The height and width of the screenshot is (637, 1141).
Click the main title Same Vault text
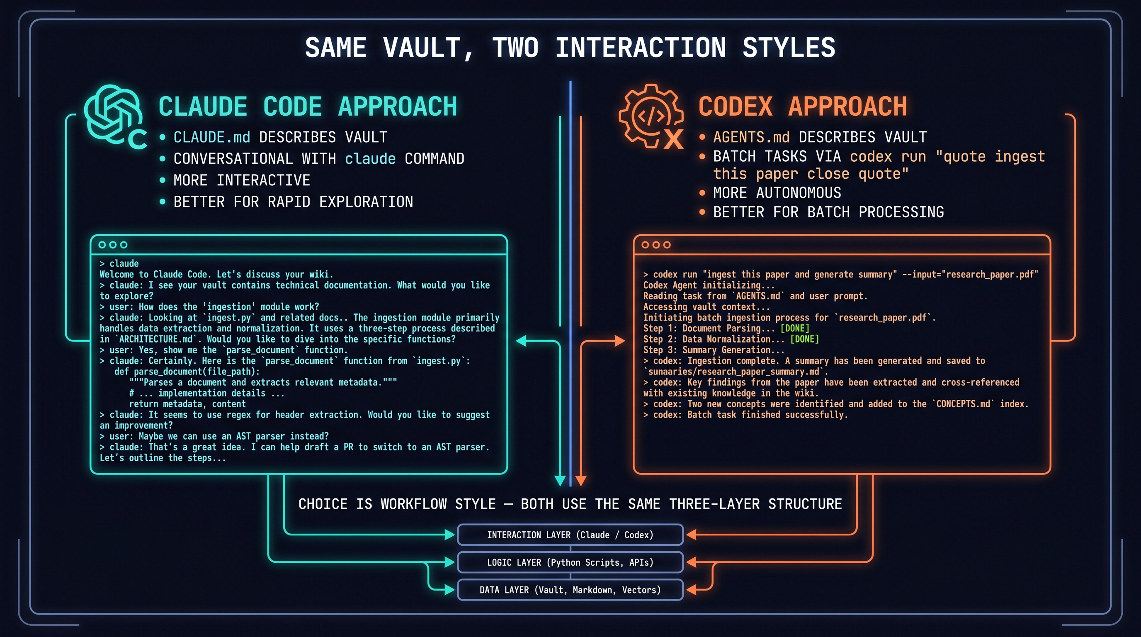pyautogui.click(x=570, y=48)
